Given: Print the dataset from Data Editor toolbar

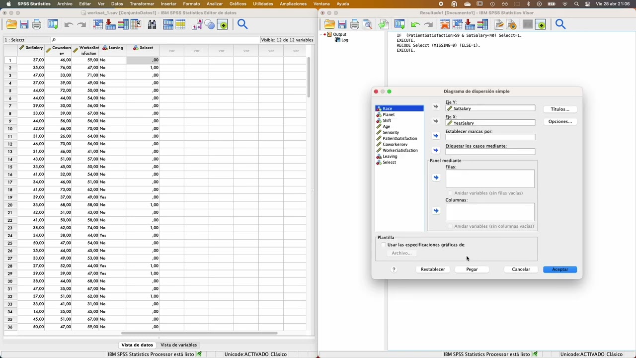Looking at the screenshot, I should [36, 24].
